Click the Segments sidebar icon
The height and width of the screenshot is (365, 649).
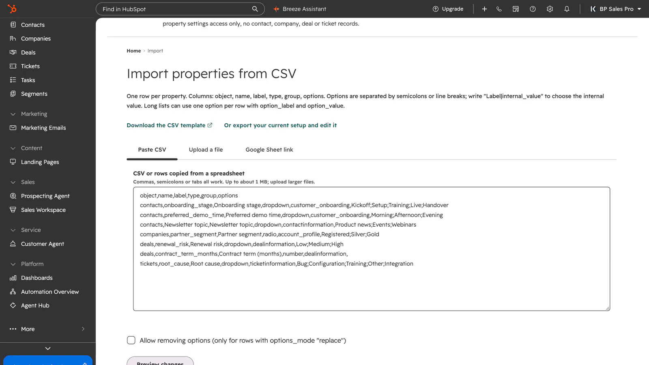point(13,94)
